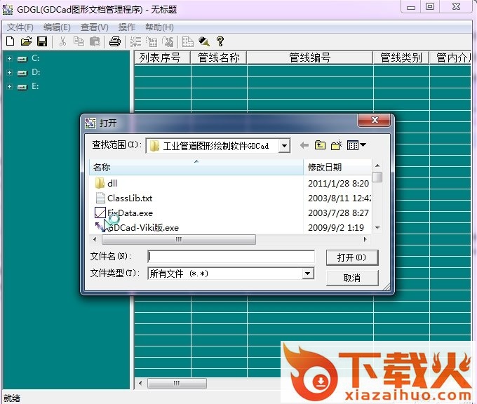Click the table sheet toolbar icon
The image size is (477, 404).
coord(187,41)
